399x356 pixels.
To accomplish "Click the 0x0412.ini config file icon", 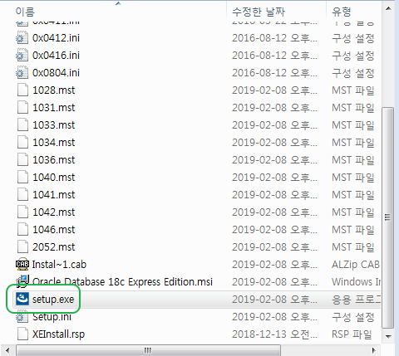I will pyautogui.click(x=22, y=38).
